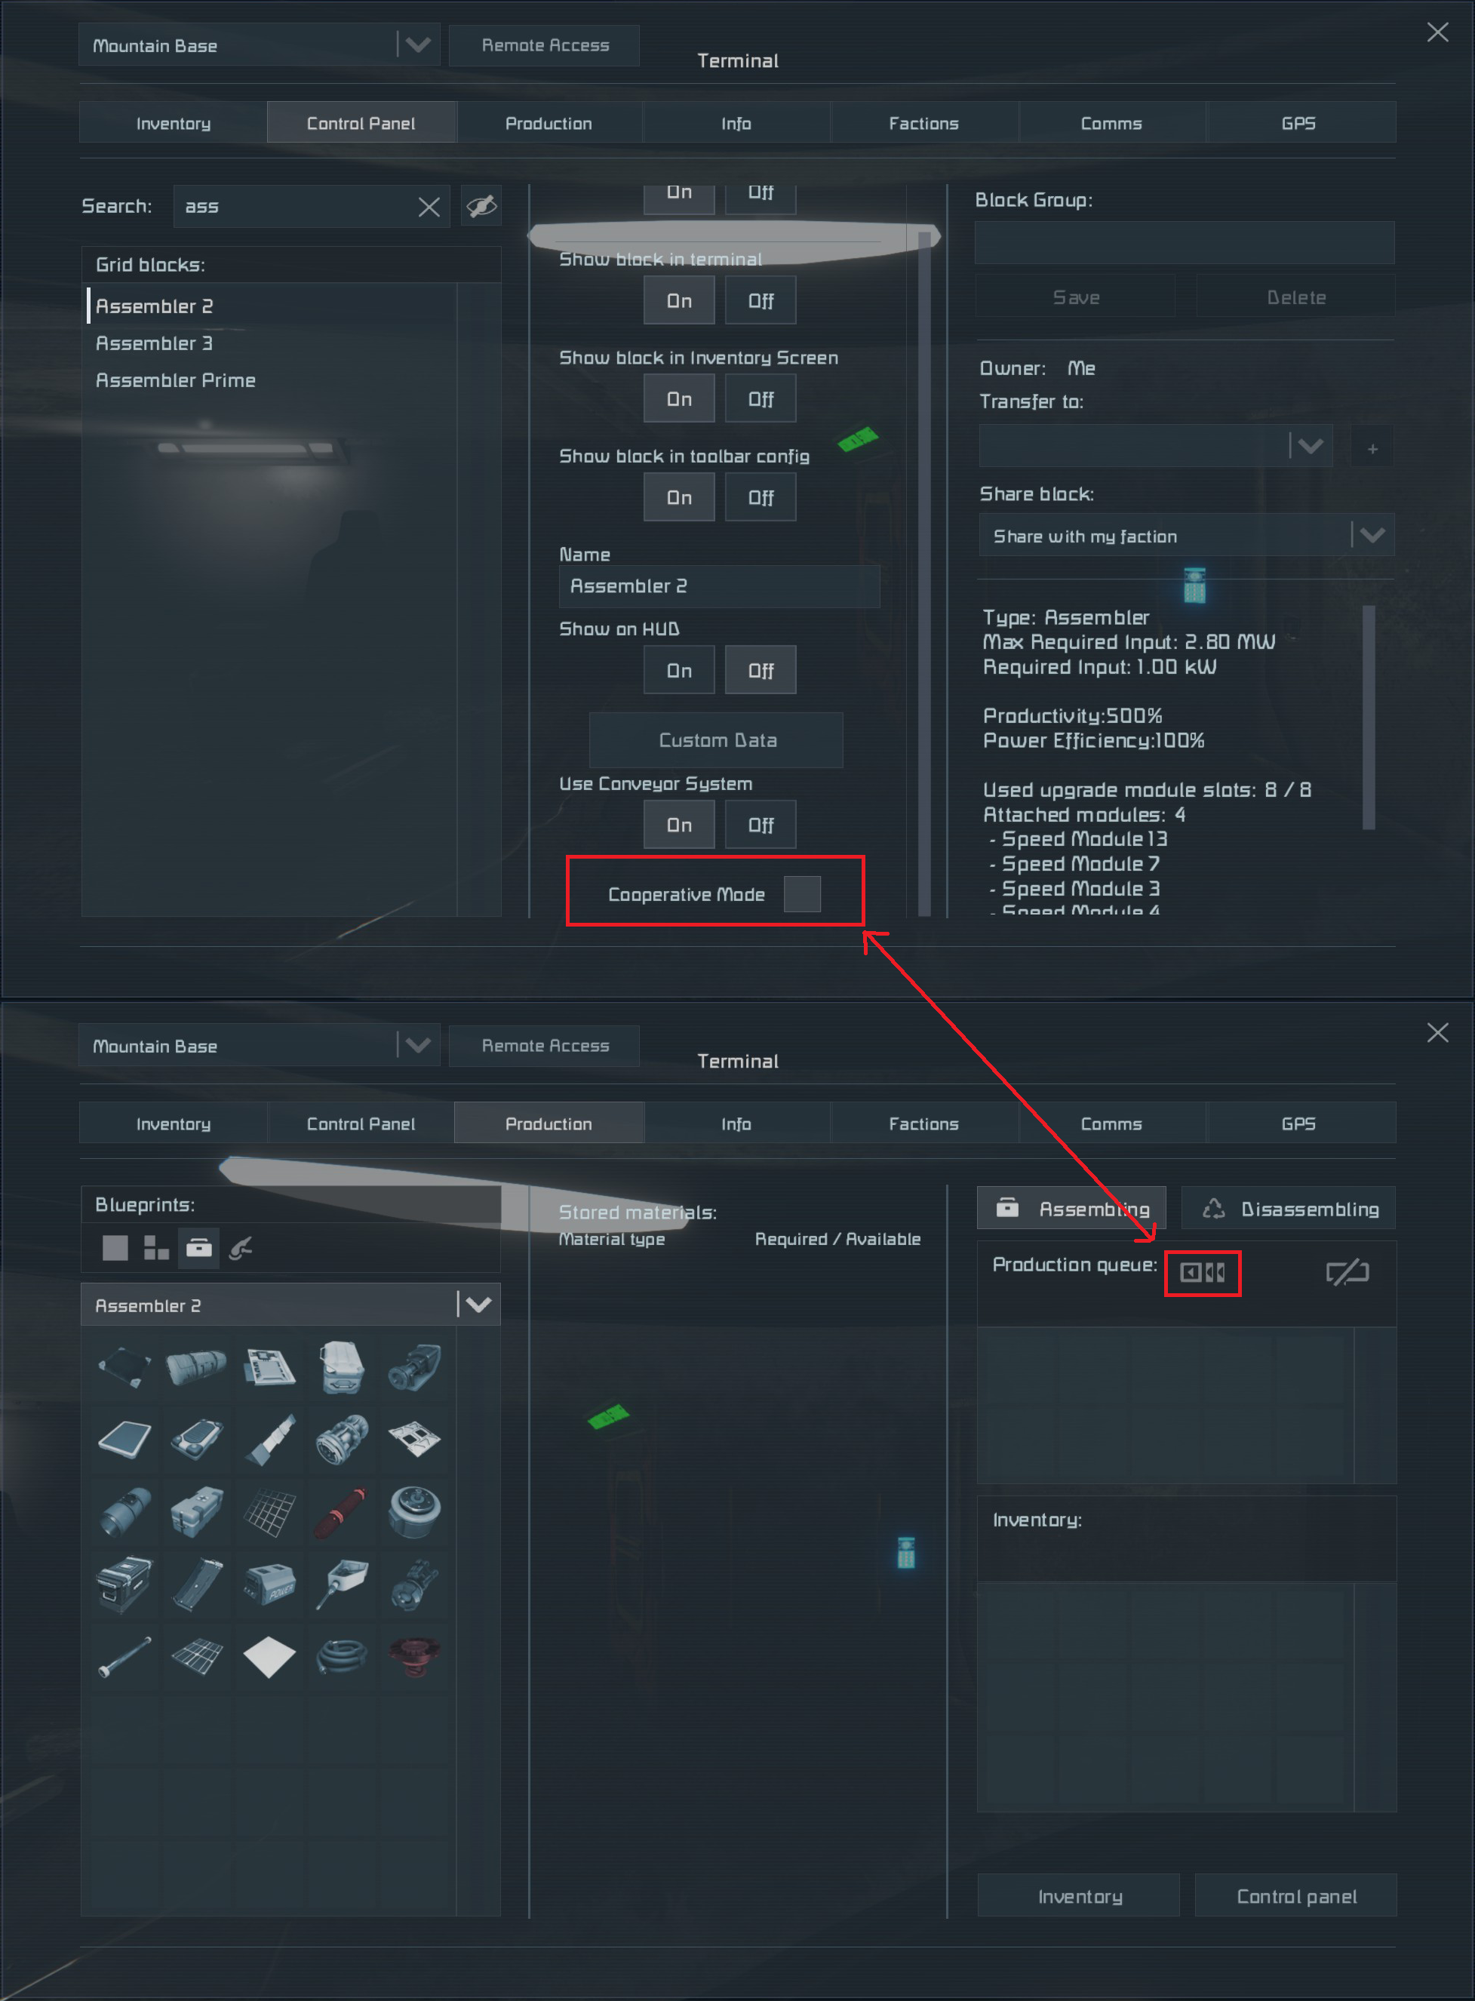Click the repeat mode icon in production queue
The width and height of the screenshot is (1475, 2001).
1347,1271
